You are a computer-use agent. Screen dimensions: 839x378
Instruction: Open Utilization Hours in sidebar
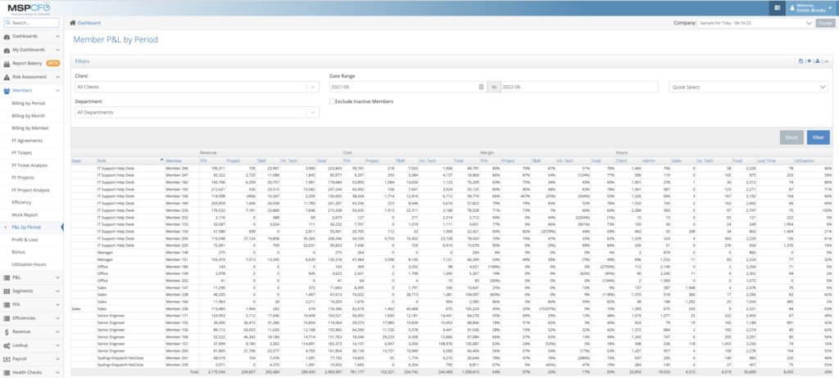coord(29,264)
